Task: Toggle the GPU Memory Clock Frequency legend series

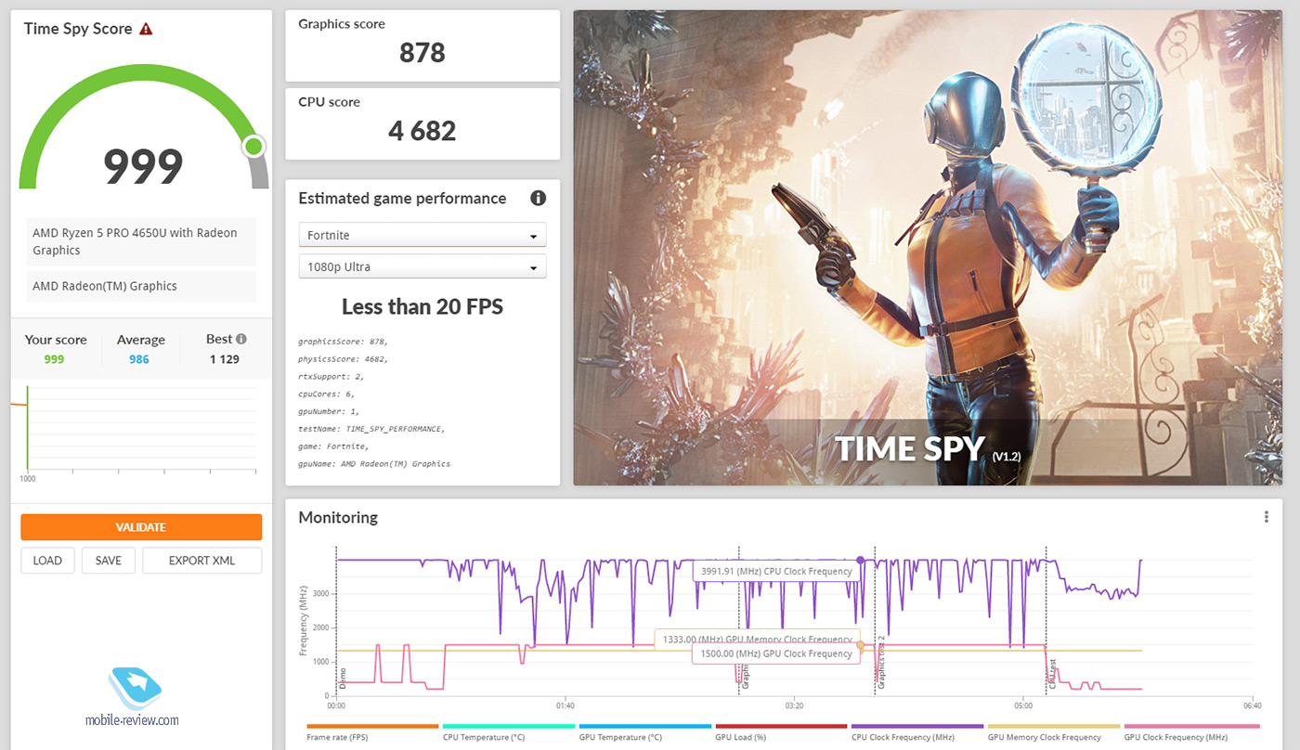Action: 1053,731
